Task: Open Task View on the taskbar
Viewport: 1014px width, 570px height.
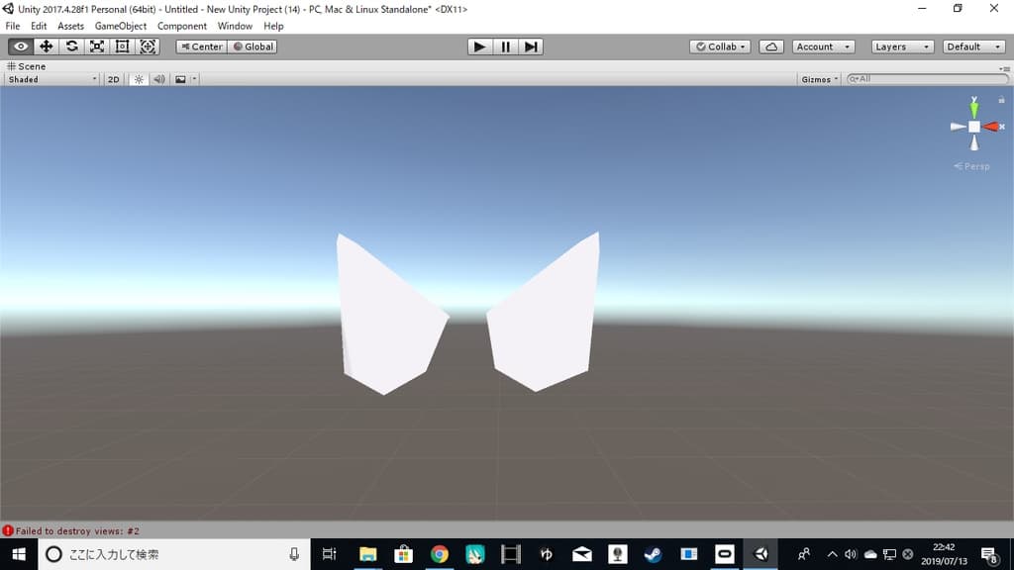Action: (329, 554)
